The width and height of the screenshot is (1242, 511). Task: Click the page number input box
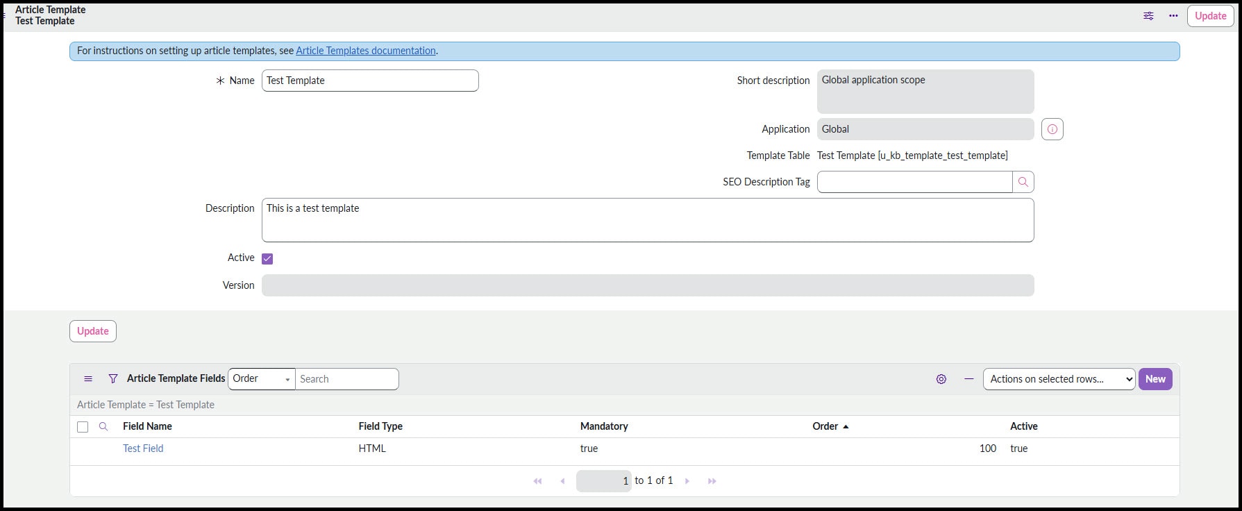pos(604,481)
